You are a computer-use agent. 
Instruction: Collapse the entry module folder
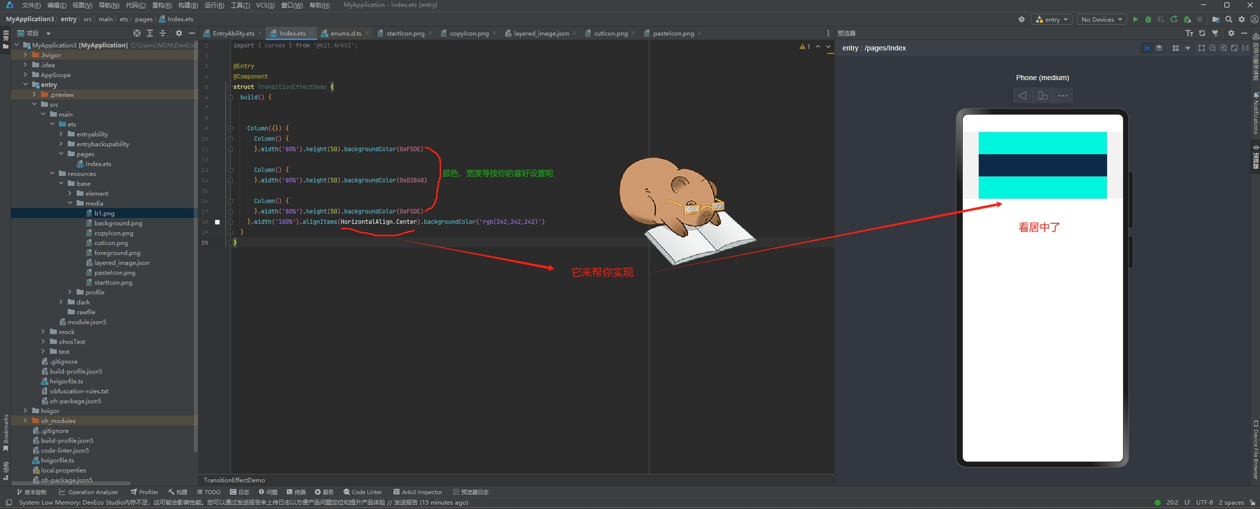click(x=25, y=85)
